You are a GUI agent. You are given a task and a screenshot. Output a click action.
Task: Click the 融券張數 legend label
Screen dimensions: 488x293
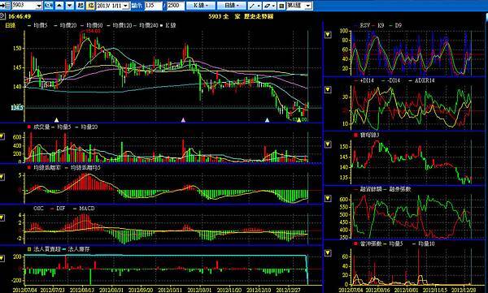coord(400,189)
